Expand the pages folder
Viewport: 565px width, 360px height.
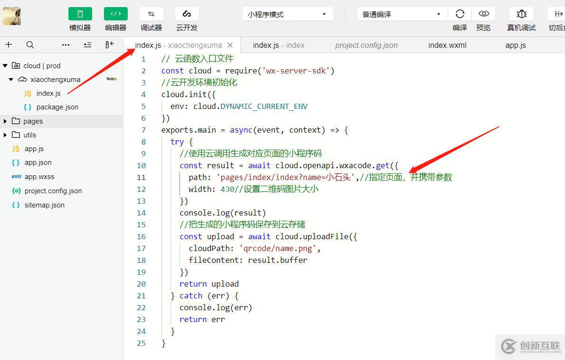pos(33,121)
